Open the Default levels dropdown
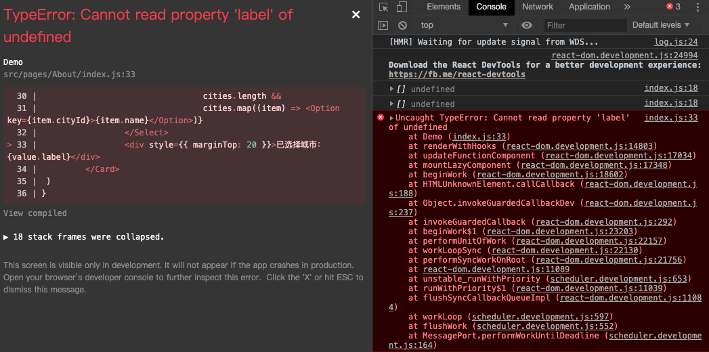The image size is (709, 352). [661, 25]
